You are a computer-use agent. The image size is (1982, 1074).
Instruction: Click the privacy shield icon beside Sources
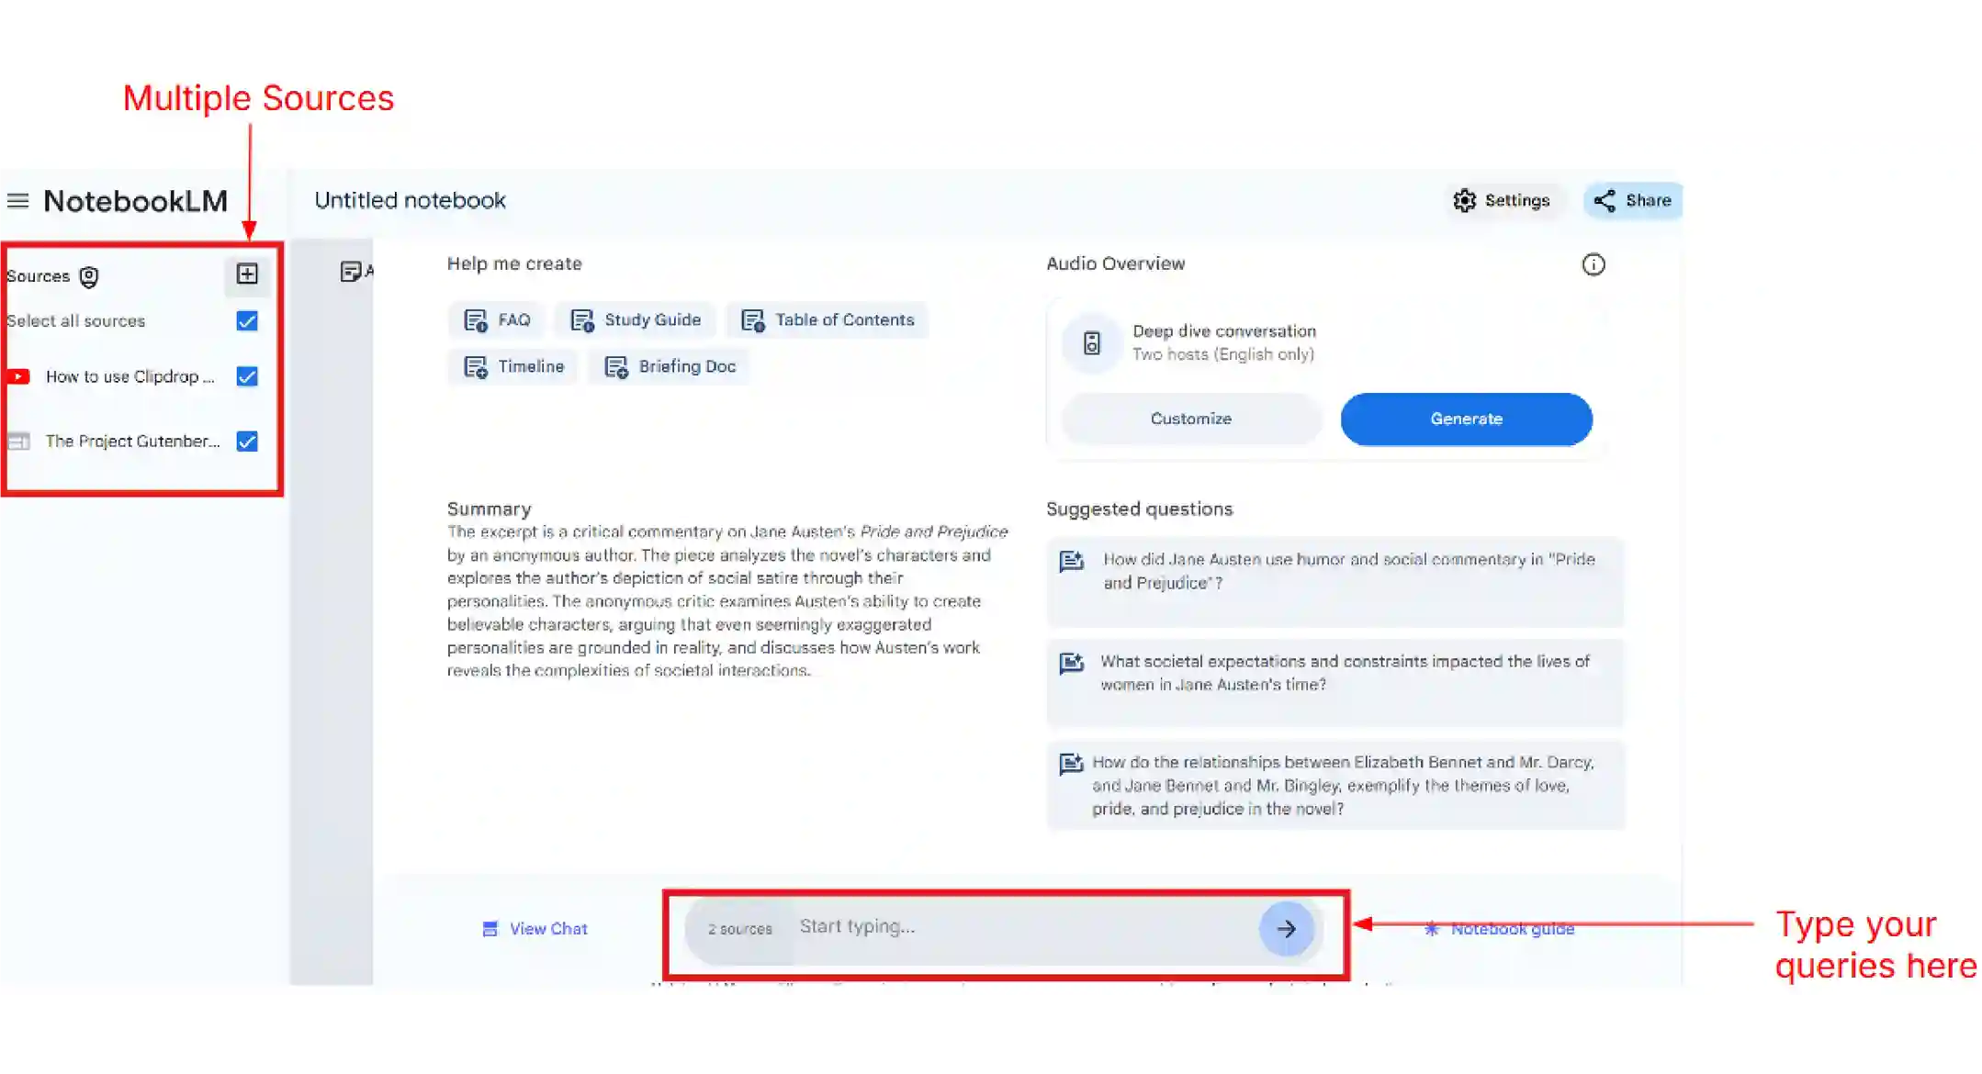pyautogui.click(x=88, y=276)
